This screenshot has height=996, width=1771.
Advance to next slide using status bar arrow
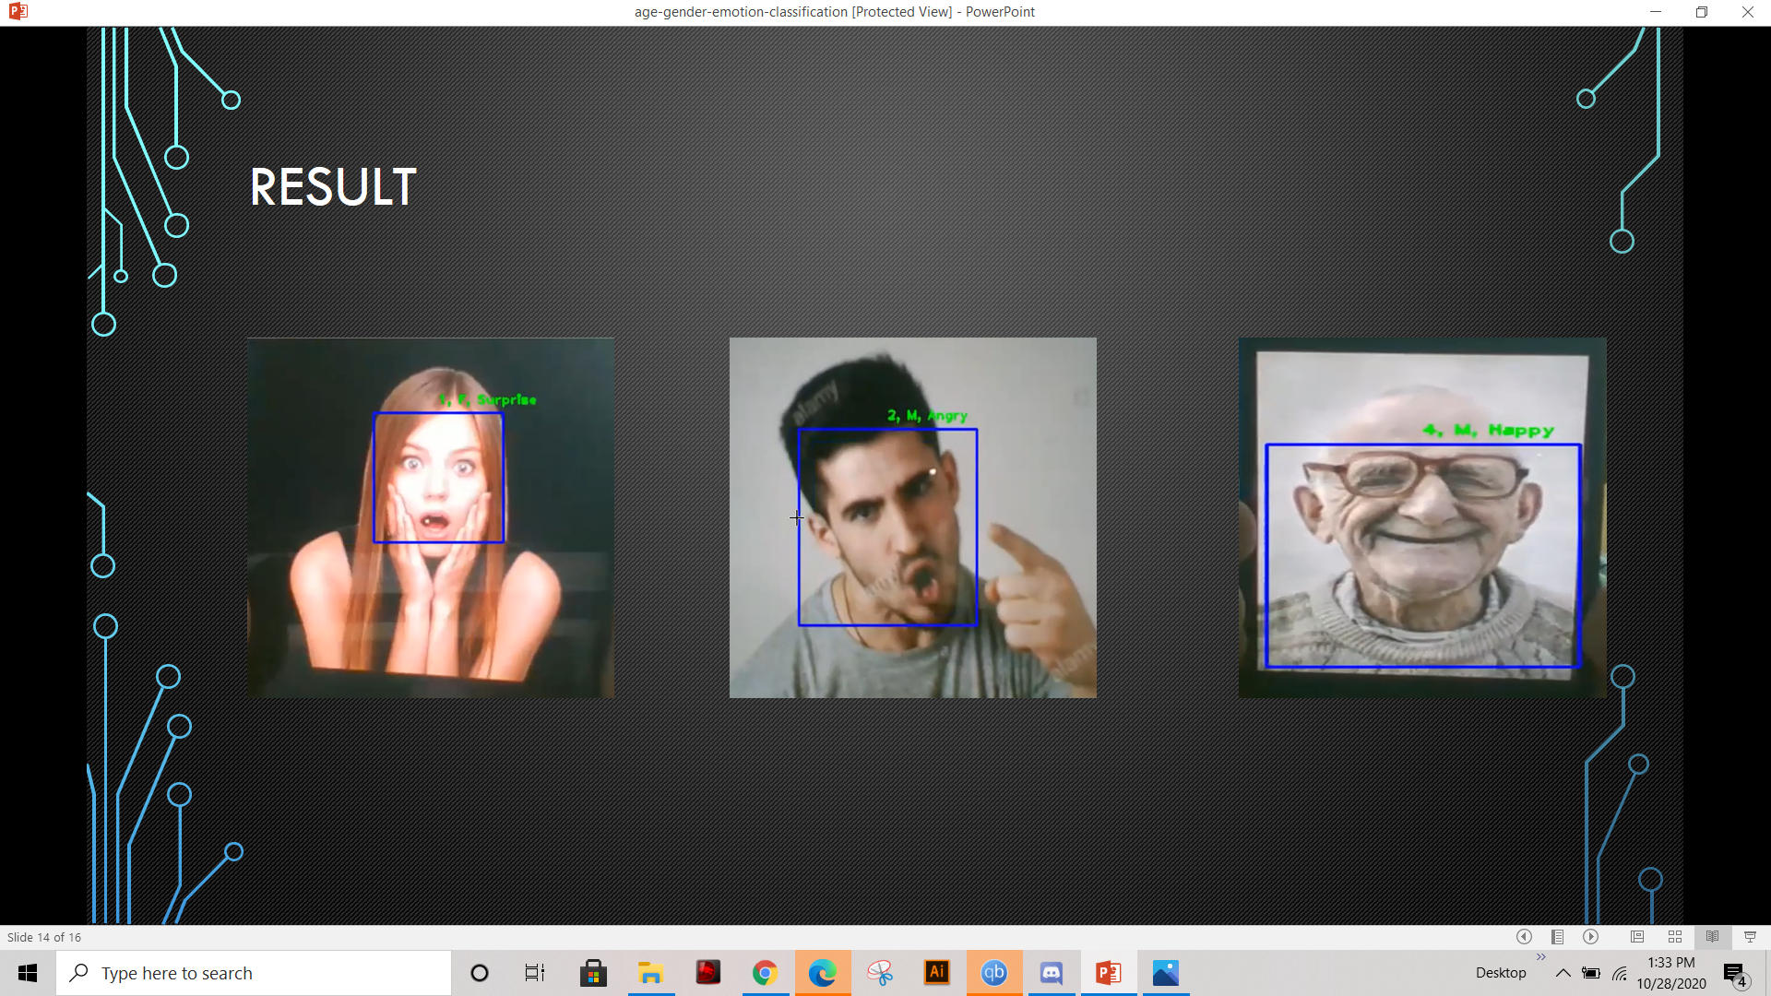pos(1591,937)
